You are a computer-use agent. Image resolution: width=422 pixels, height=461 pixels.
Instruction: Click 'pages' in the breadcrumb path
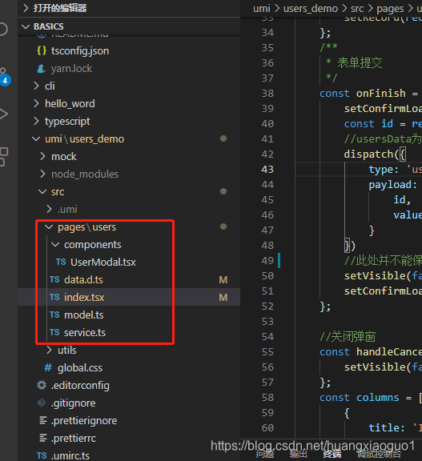click(x=390, y=9)
